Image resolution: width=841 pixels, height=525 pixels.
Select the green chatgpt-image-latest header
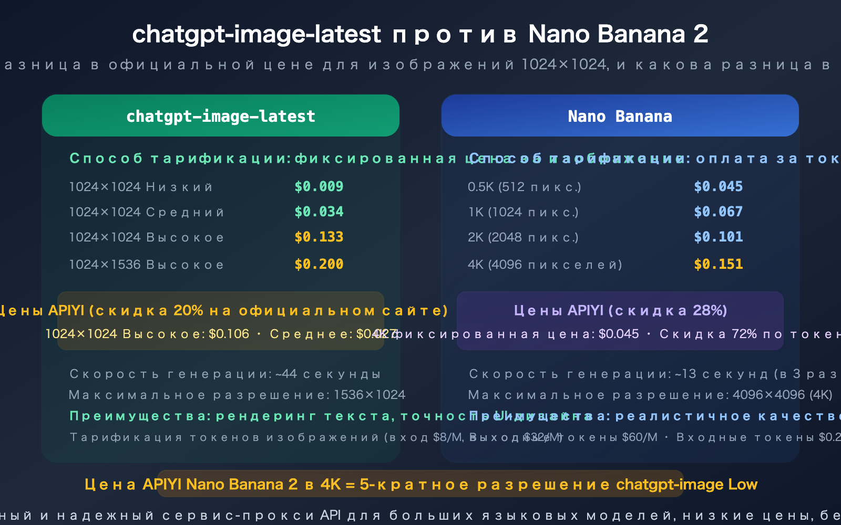(x=220, y=115)
